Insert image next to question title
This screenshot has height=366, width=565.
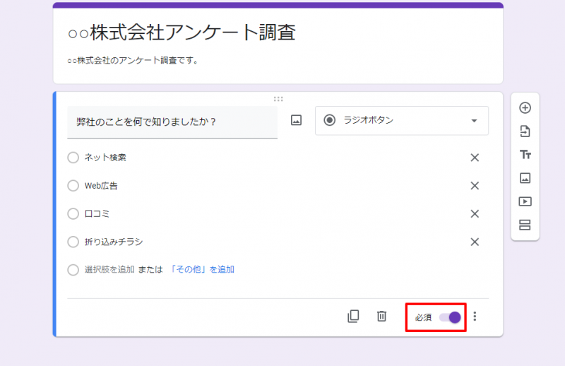(x=297, y=121)
